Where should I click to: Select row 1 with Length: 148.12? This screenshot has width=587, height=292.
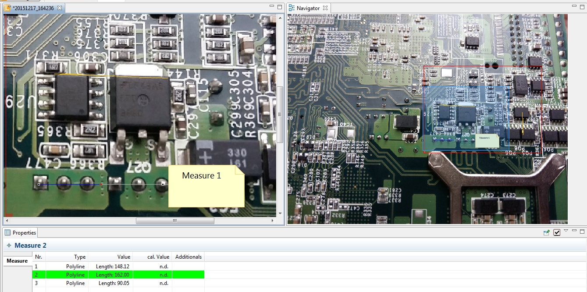click(x=118, y=266)
